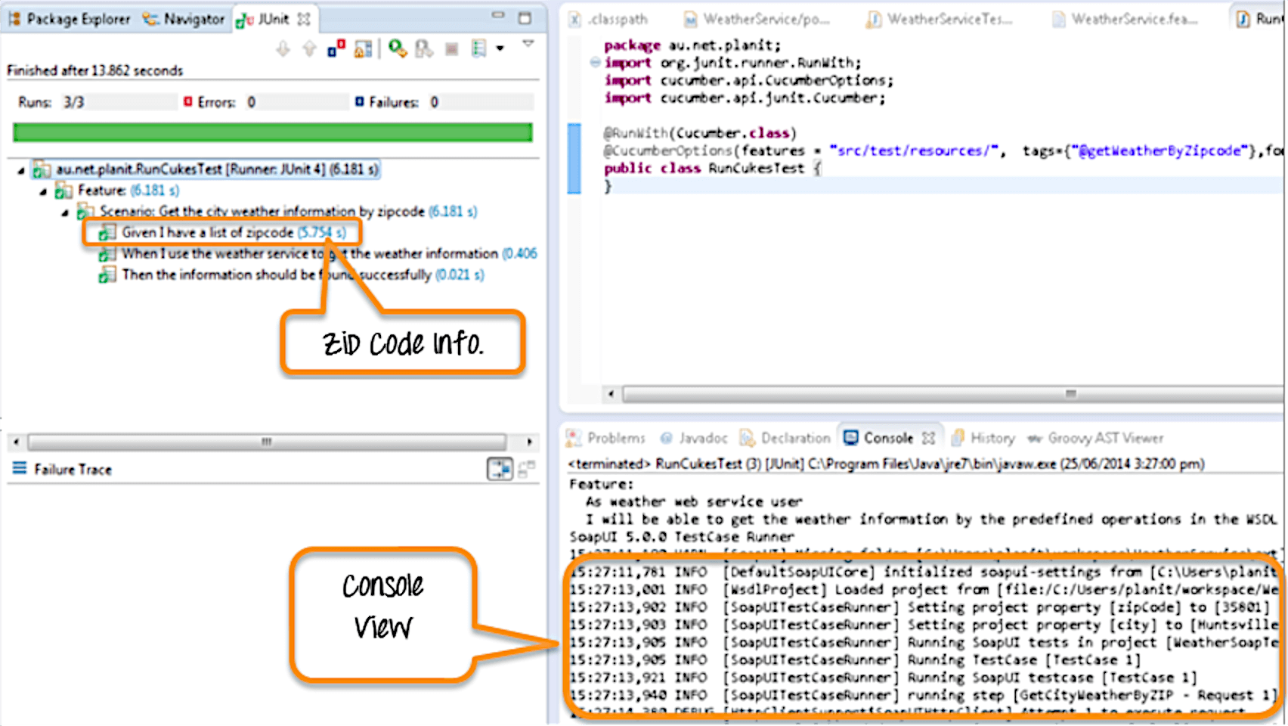The width and height of the screenshot is (1288, 726).
Task: Switch to the Navigator tab
Action: (185, 19)
